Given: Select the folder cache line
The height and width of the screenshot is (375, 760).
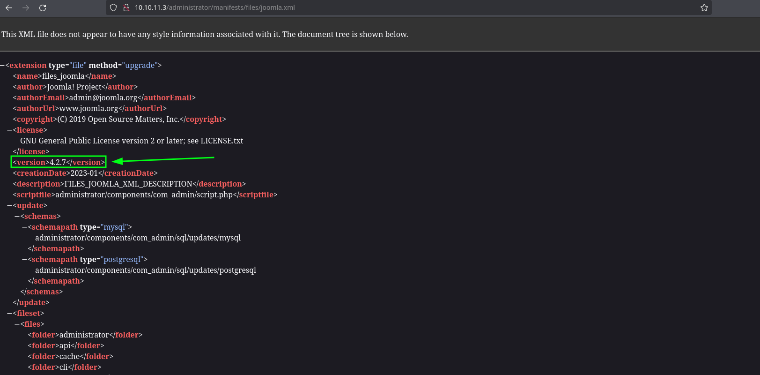Looking at the screenshot, I should click(x=70, y=356).
